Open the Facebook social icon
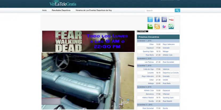The image size is (221, 110). [x=157, y=19]
